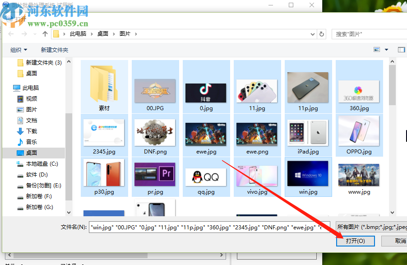Open 音乐 library in sidebar
This screenshot has height=265, width=407.
tap(27, 142)
